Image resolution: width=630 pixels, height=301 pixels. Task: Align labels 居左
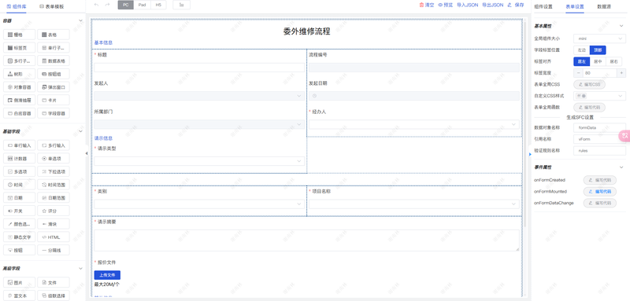[581, 61]
